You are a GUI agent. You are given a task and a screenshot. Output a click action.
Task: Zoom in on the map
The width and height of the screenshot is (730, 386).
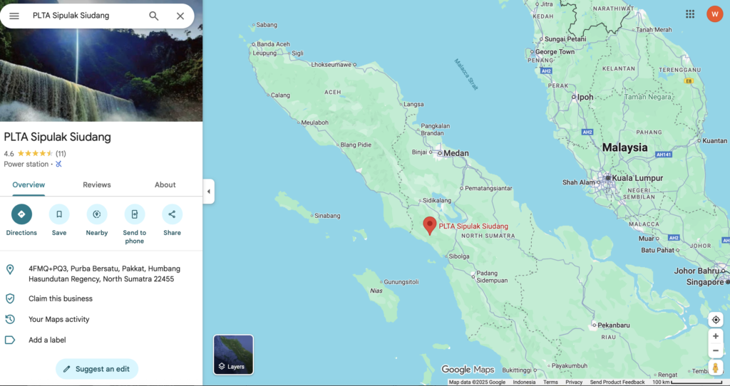716,336
